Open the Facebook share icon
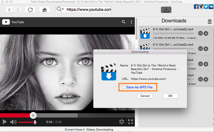Image resolution: width=214 pixels, height=132 pixels. [x=196, y=7]
